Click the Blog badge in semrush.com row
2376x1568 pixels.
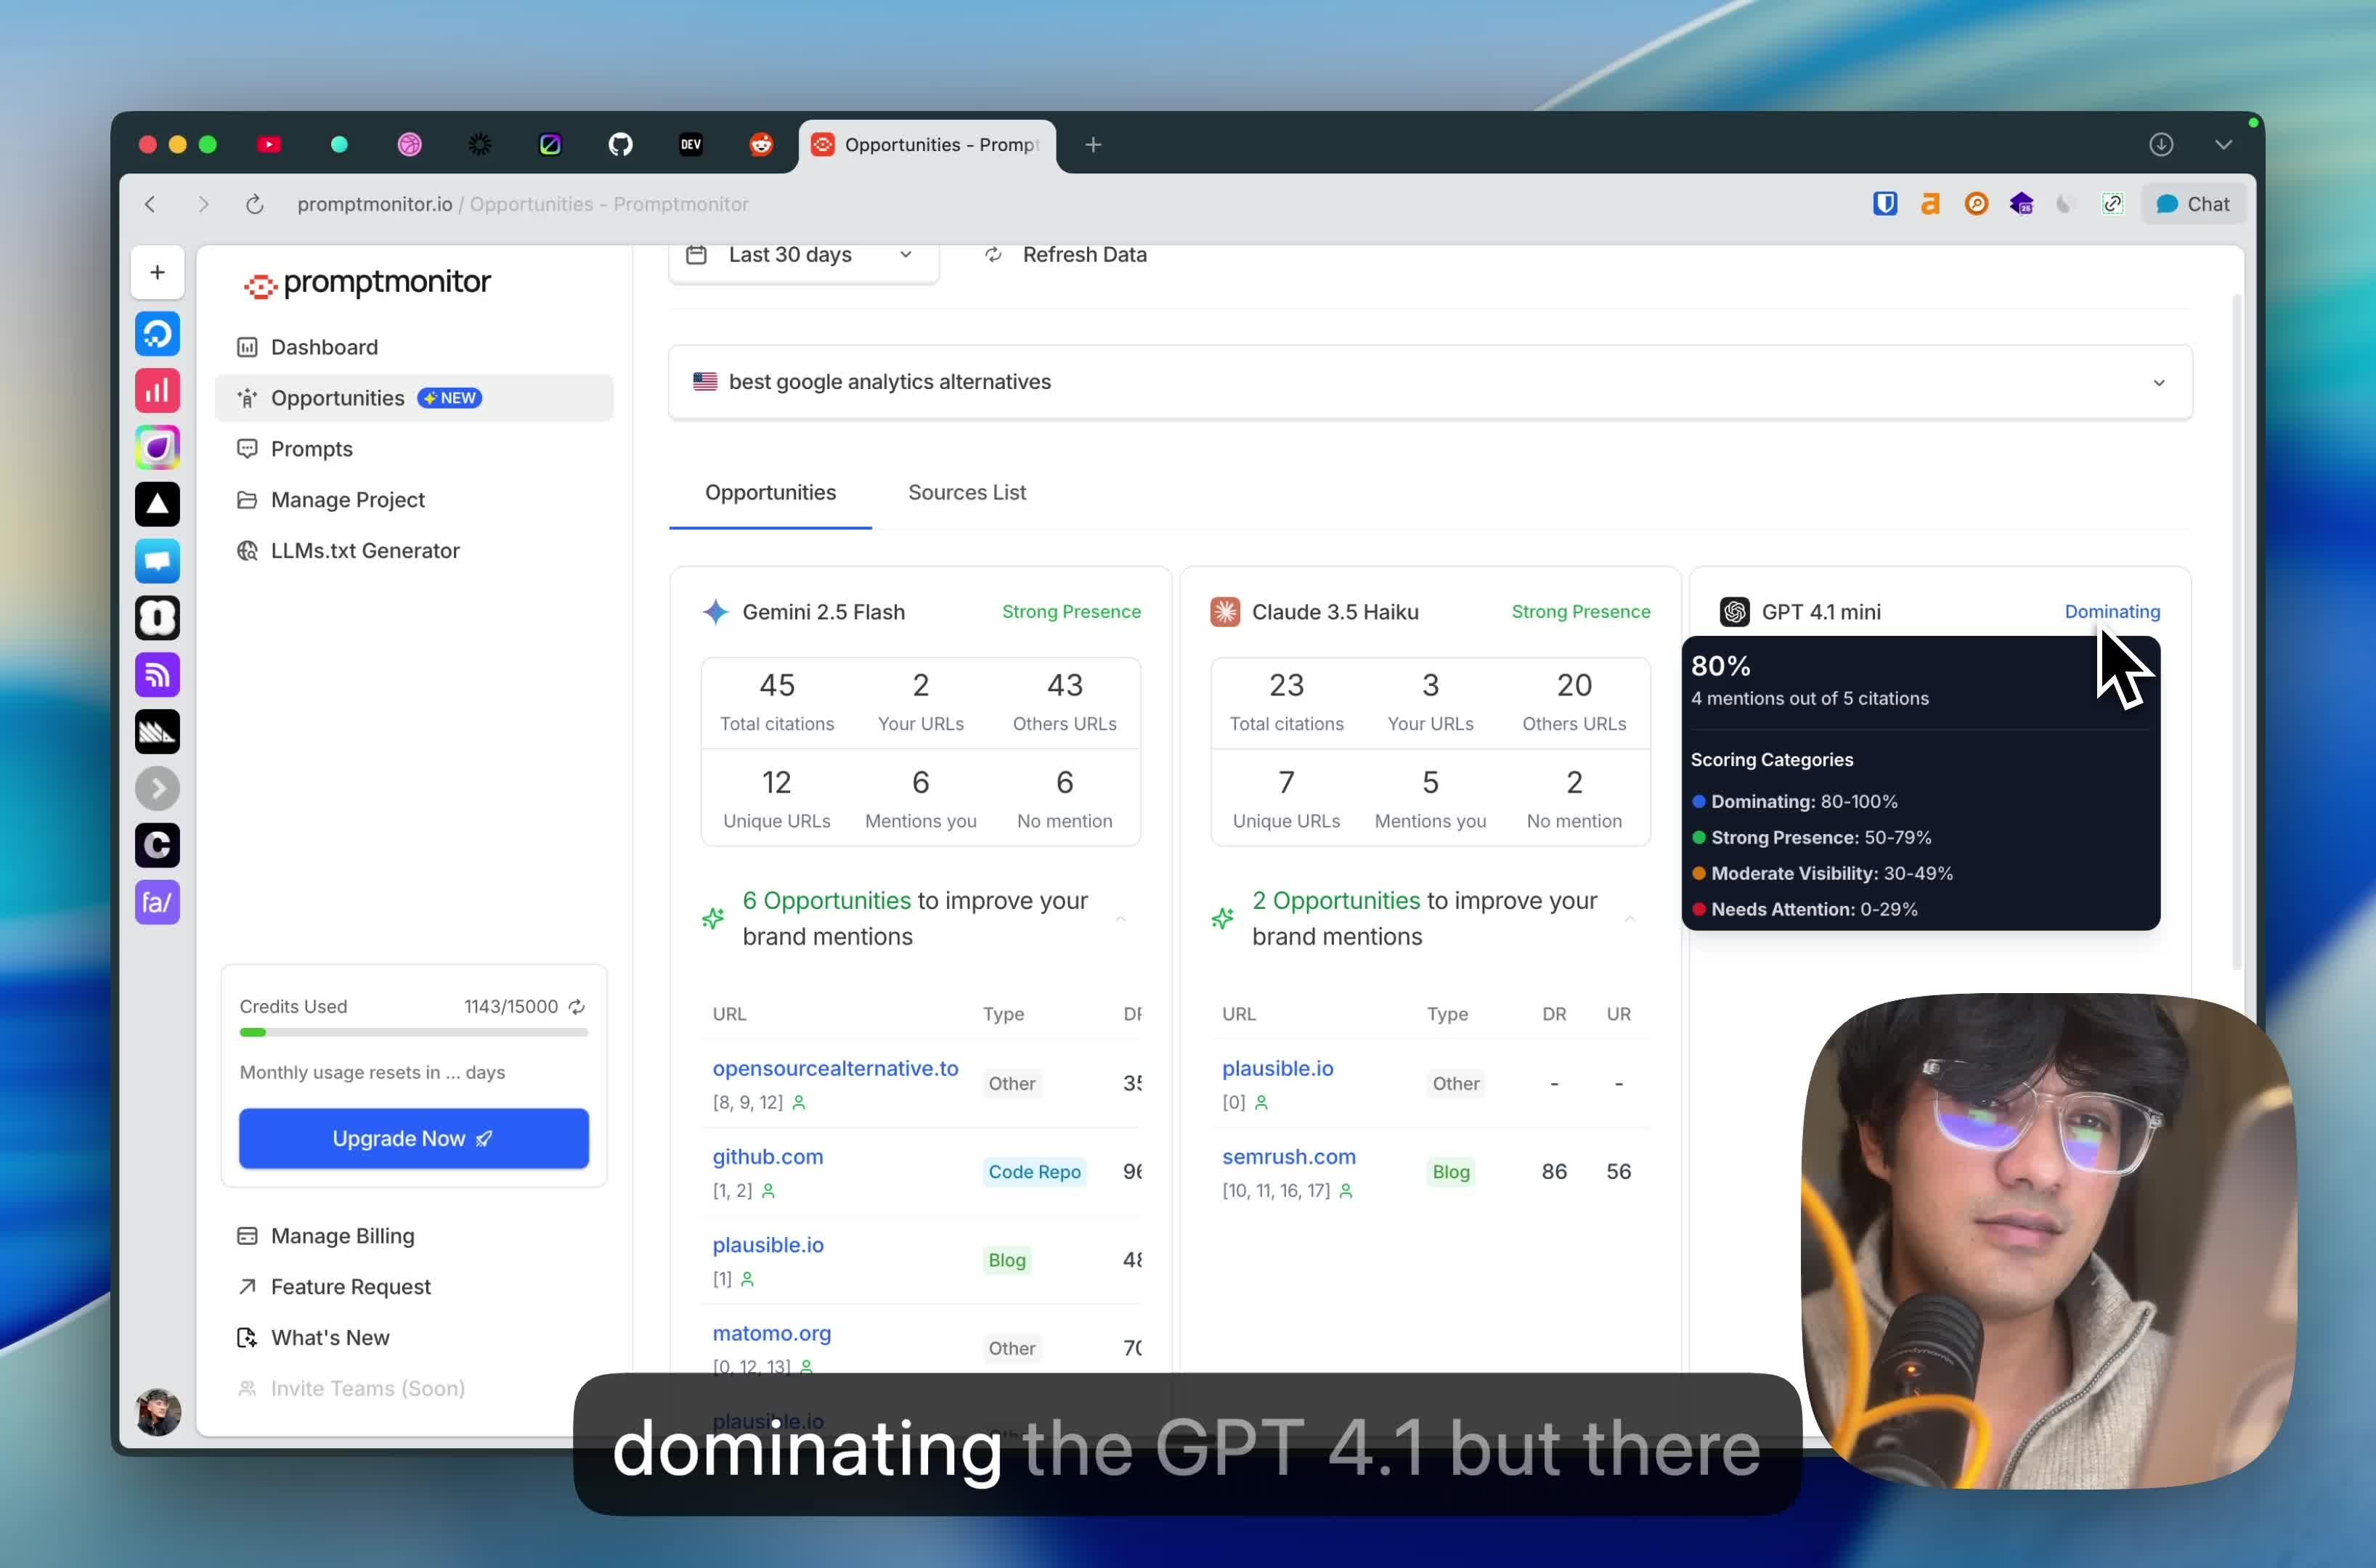1451,1172
